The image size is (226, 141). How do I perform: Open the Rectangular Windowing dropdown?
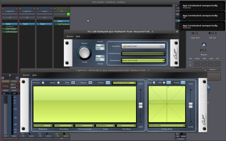click(43, 125)
